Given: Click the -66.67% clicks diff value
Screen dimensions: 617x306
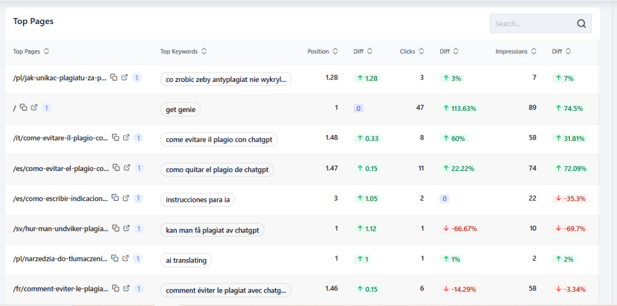Looking at the screenshot, I should click(460, 228).
